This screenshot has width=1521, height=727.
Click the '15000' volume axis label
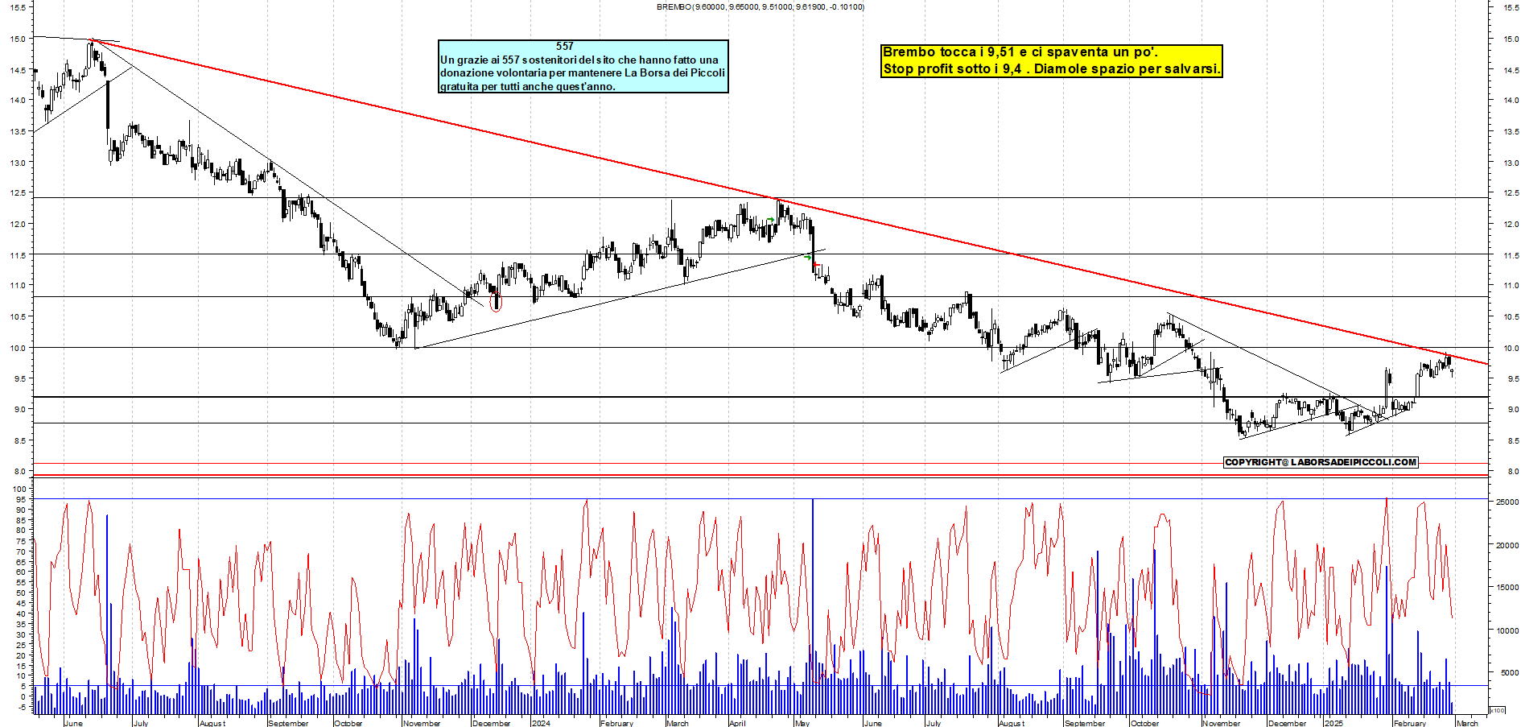[x=1507, y=588]
